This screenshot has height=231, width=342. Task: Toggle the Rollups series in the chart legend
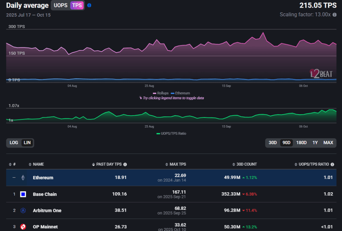pyautogui.click(x=161, y=93)
